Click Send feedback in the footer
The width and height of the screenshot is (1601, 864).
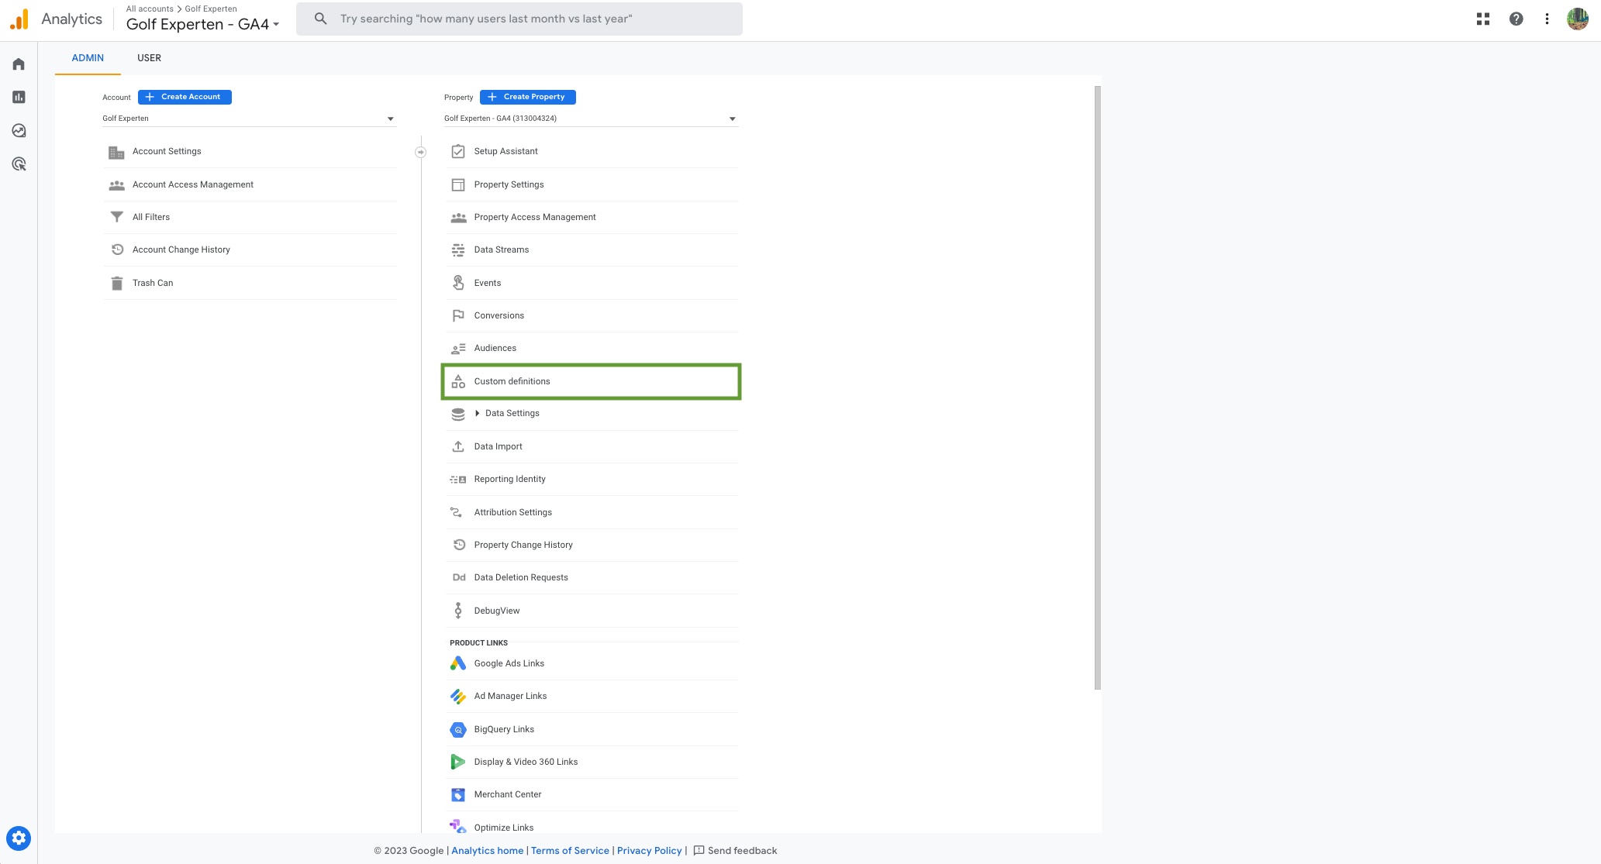coord(735,851)
